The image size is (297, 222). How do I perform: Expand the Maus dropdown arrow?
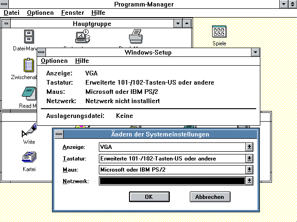(x=249, y=170)
